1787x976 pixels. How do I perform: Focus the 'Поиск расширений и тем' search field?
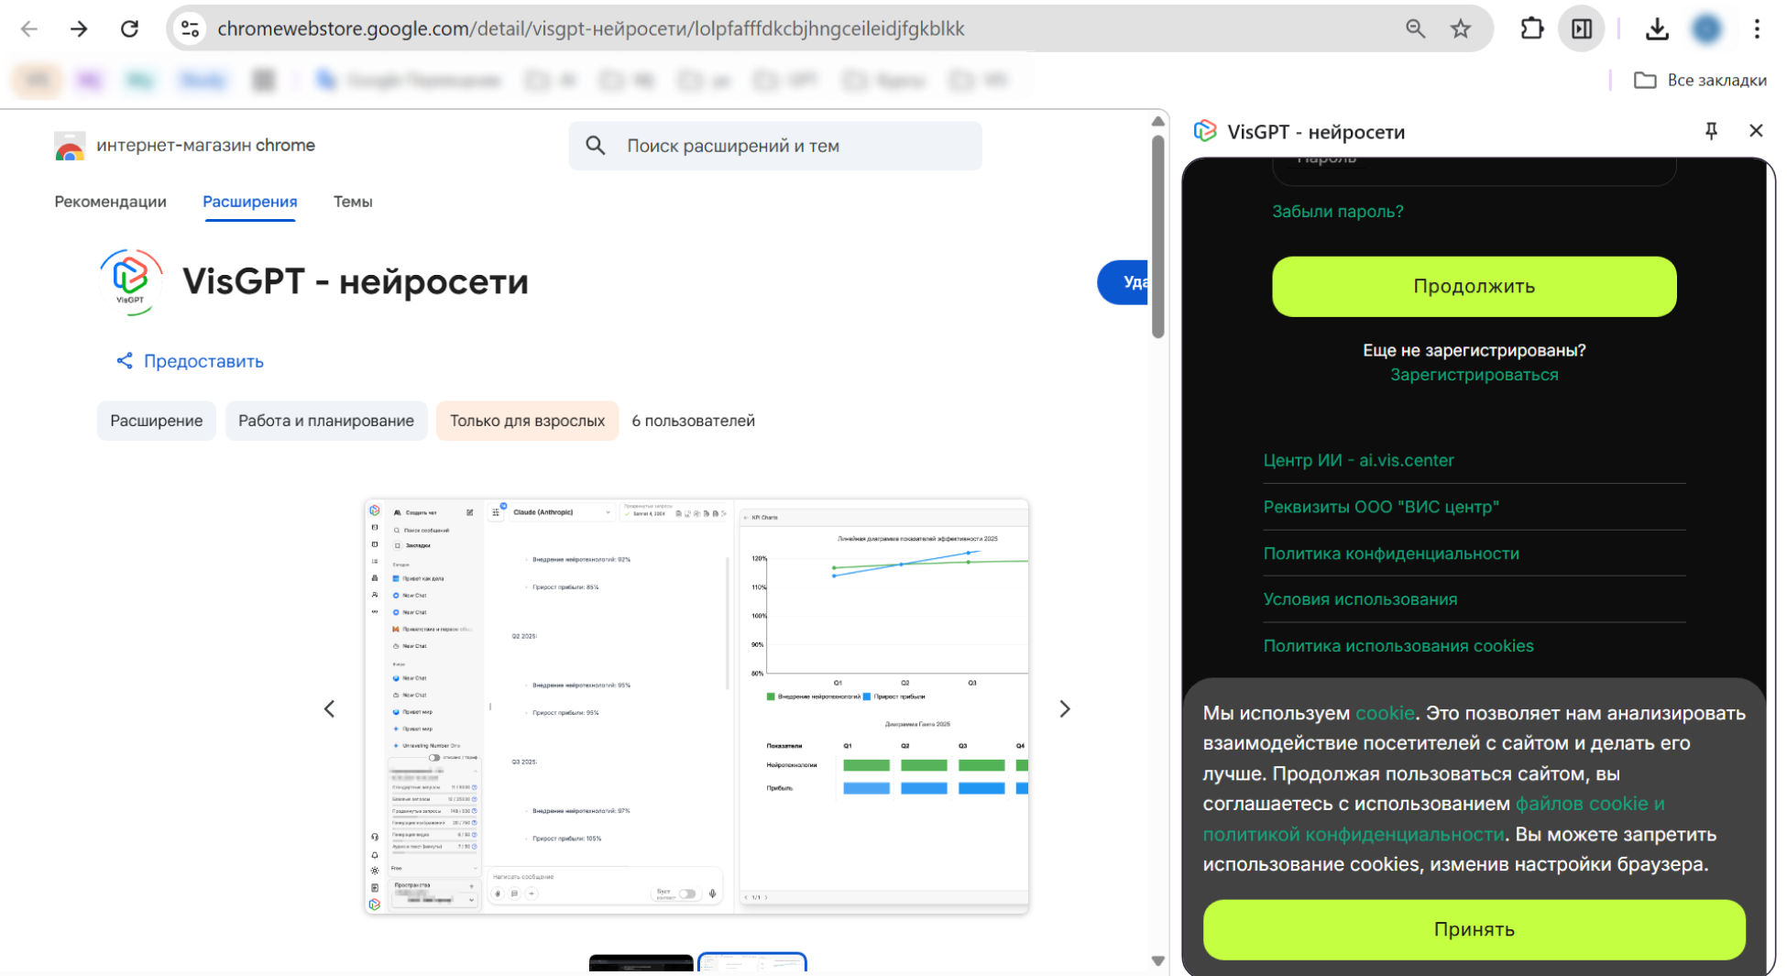(775, 146)
